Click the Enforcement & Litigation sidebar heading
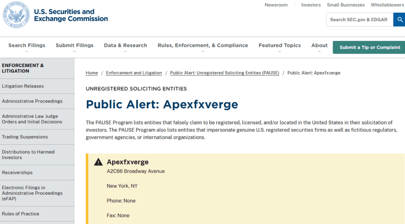The width and height of the screenshot is (405, 224). tap(23, 68)
